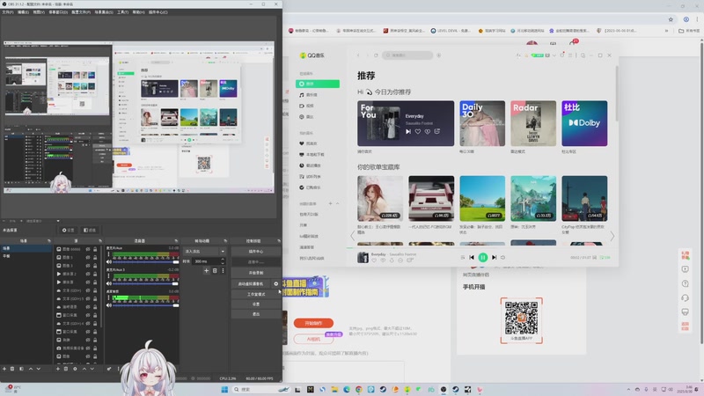The height and width of the screenshot is (396, 704).
Task: Play previous track in QQ Music
Action: click(472, 257)
